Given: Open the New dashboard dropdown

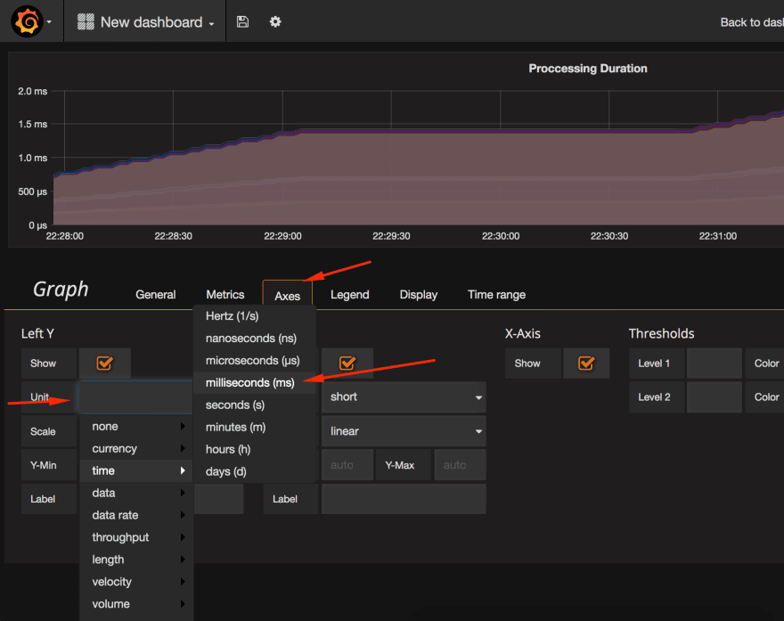Looking at the screenshot, I should (158, 22).
